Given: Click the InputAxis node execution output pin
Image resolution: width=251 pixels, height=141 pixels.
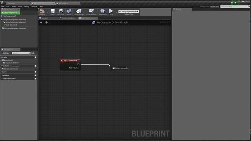Looking at the screenshot, I should pyautogui.click(x=78, y=64).
